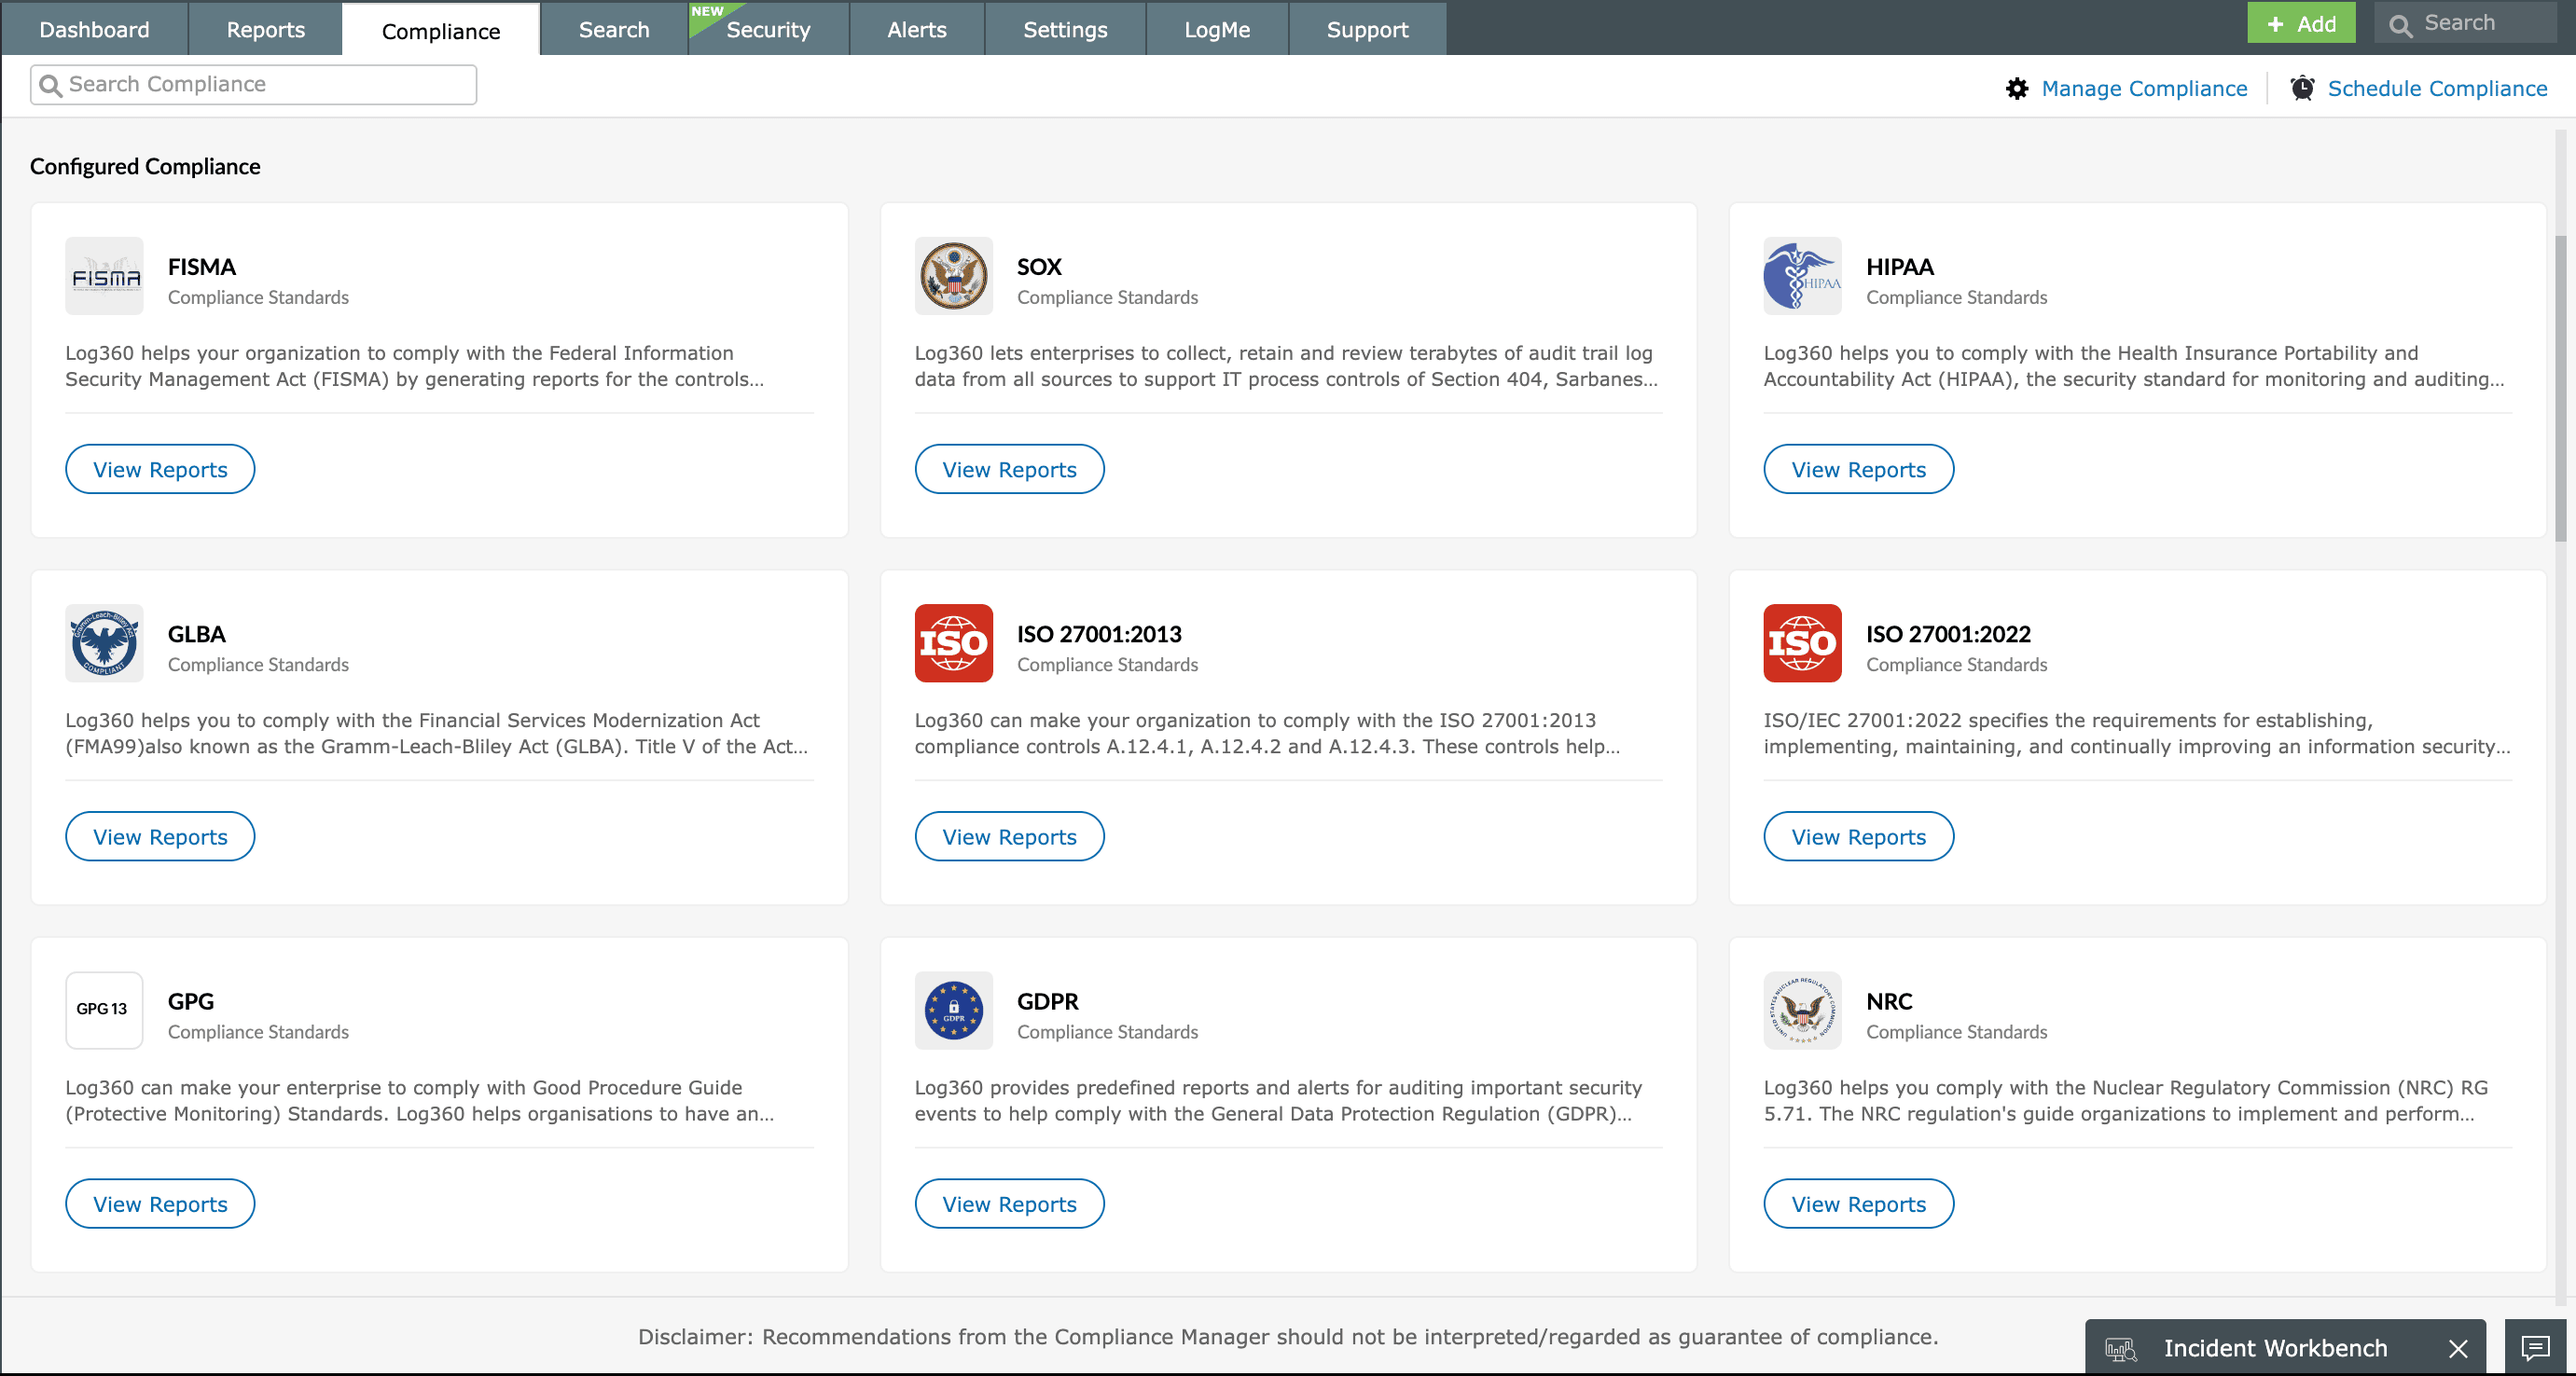
Task: Go to the Alerts tab
Action: click(x=916, y=29)
